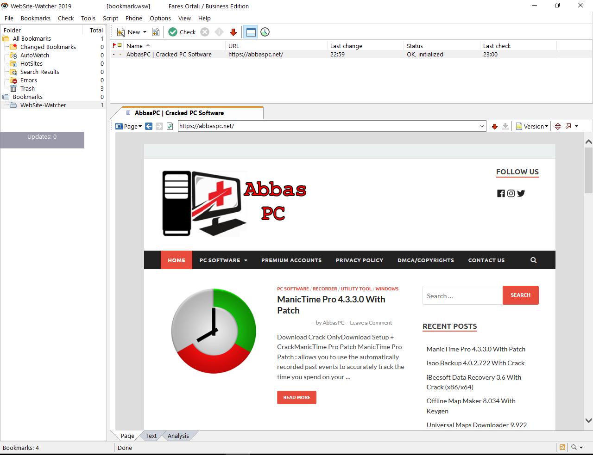Viewport: 593px width, 455px height.
Task: Open the status bar search dropdown arrow
Action: pyautogui.click(x=581, y=448)
